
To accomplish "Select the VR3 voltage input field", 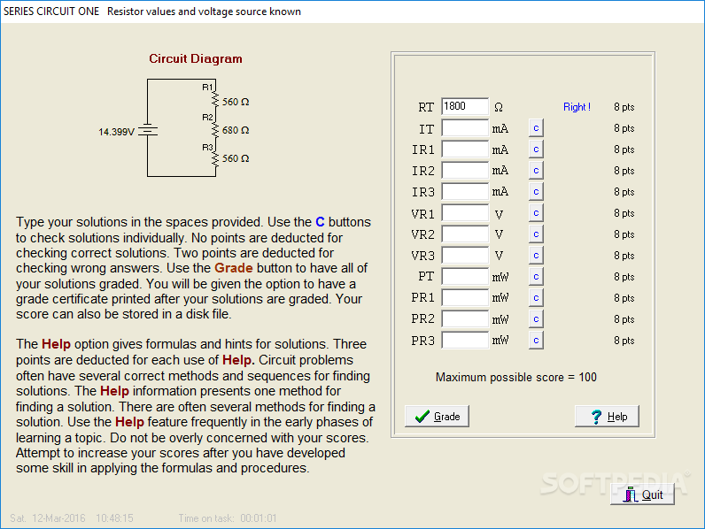I will pyautogui.click(x=465, y=256).
